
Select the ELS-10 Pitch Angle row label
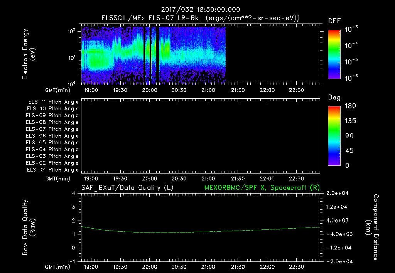pos(53,109)
